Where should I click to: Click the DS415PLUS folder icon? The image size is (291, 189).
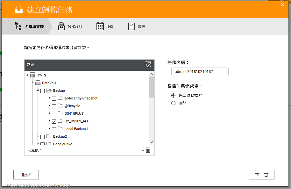click(x=60, y=113)
